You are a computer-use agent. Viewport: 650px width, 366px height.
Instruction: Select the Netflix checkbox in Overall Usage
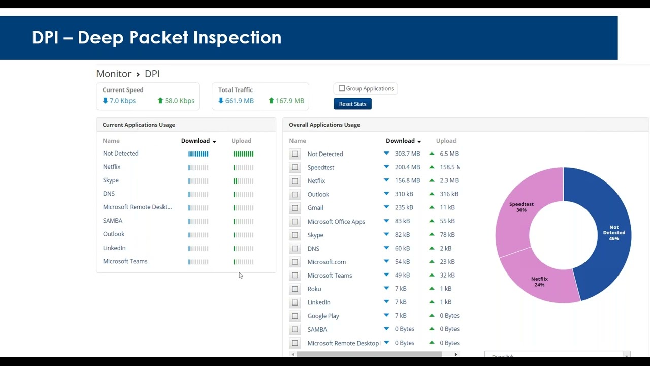click(x=295, y=181)
